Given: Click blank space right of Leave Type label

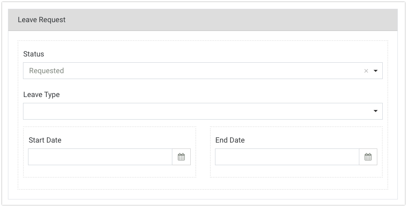Looking at the screenshot, I should pyautogui.click(x=209, y=95).
